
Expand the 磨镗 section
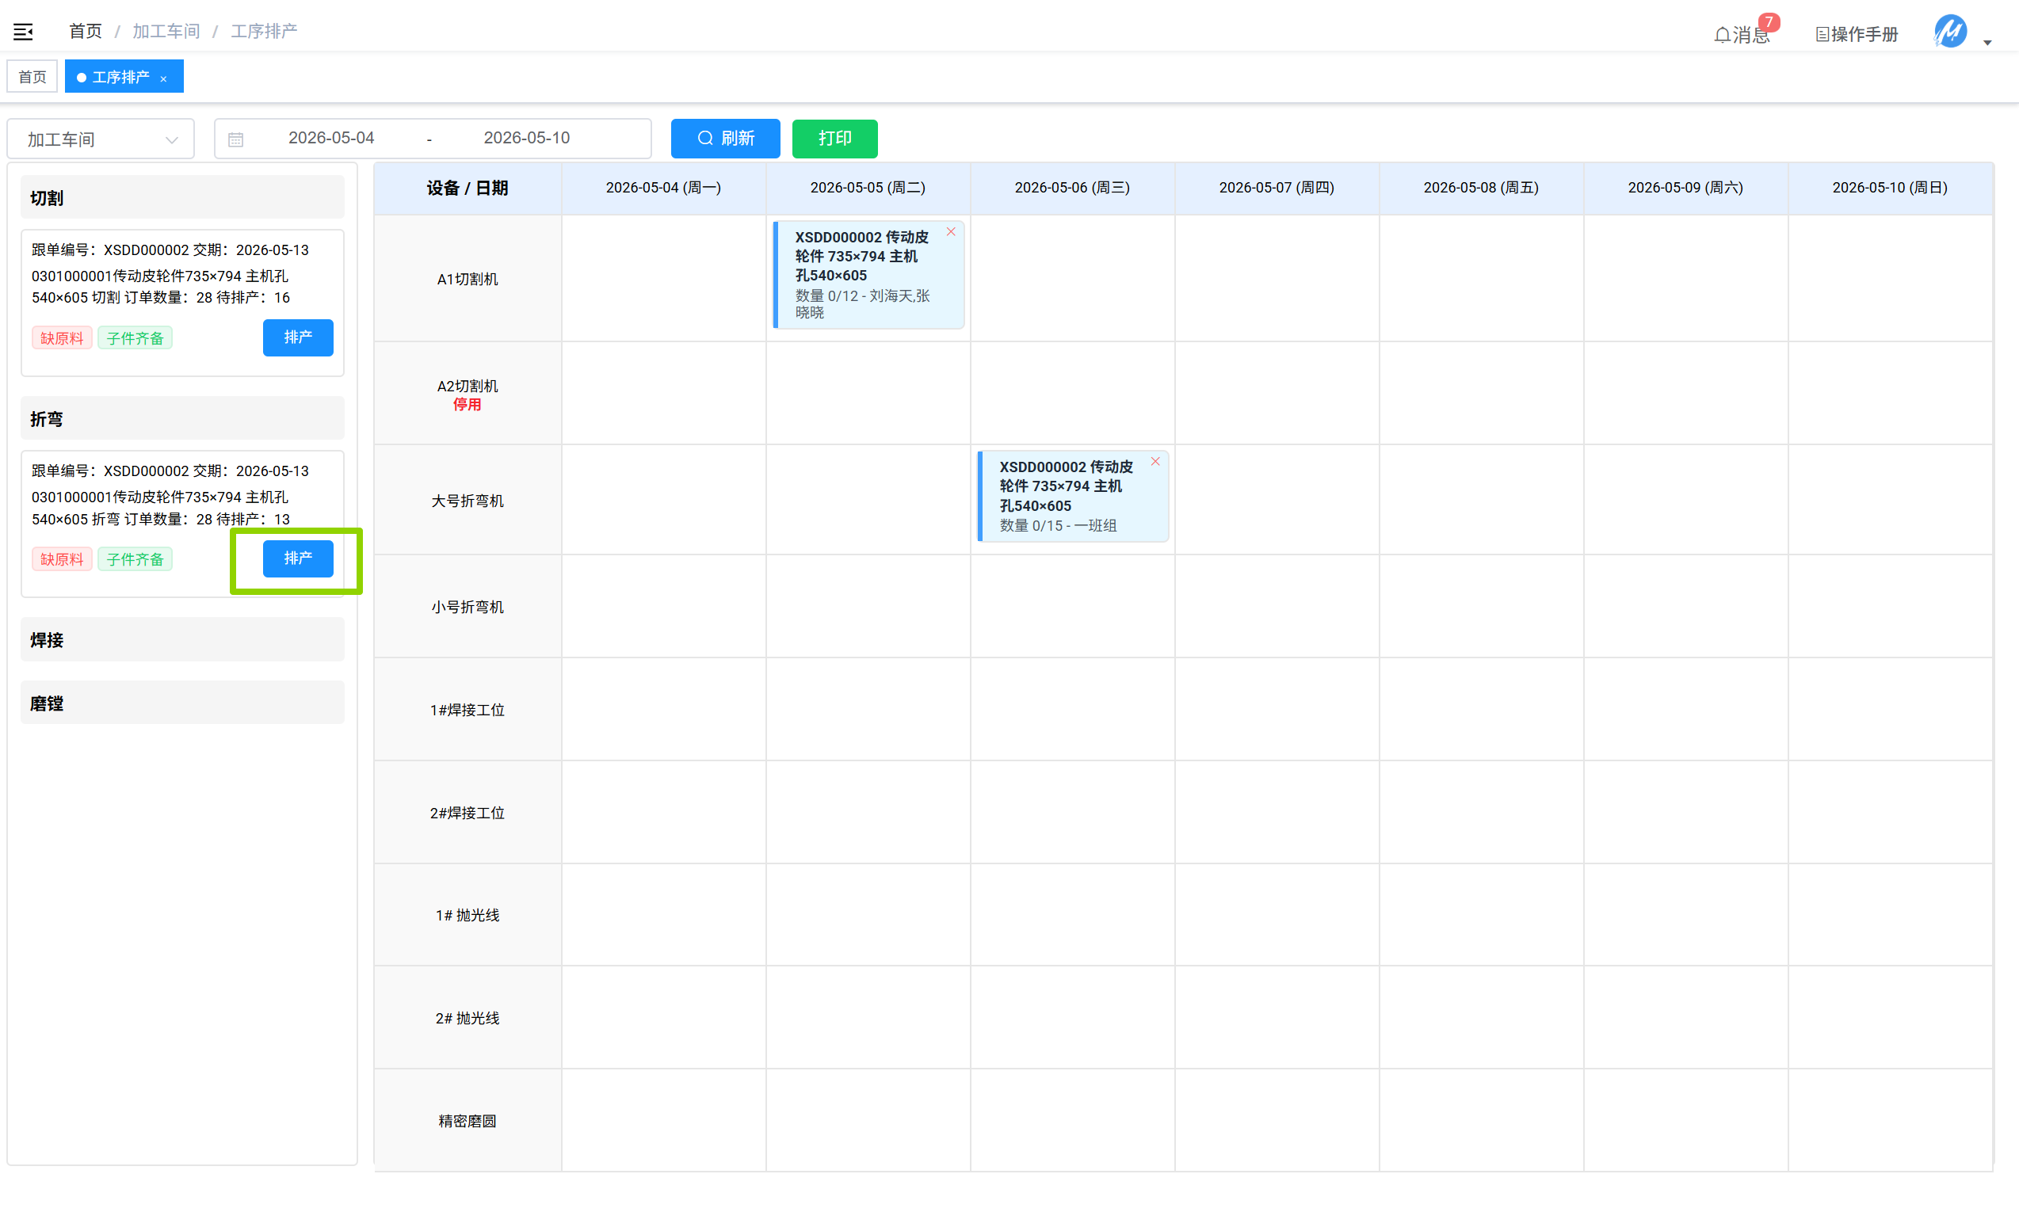tap(182, 703)
